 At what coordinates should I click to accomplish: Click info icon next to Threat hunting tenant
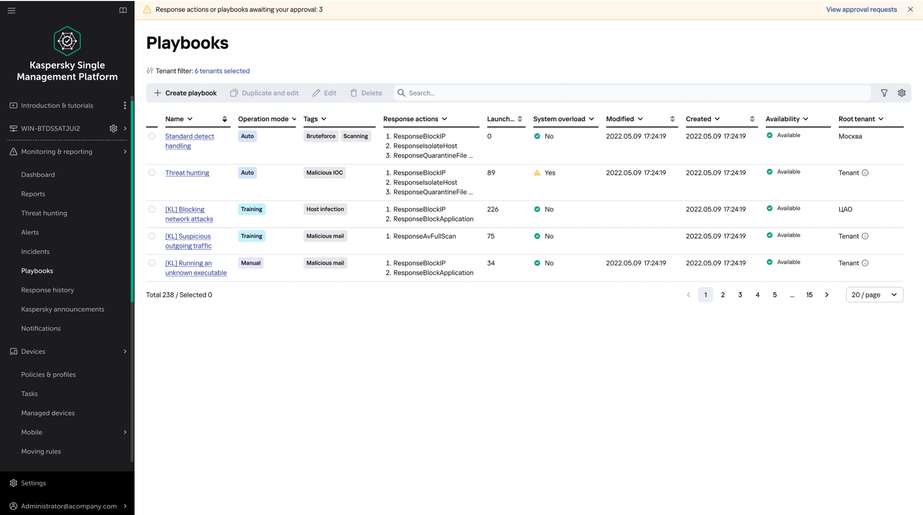coord(865,173)
